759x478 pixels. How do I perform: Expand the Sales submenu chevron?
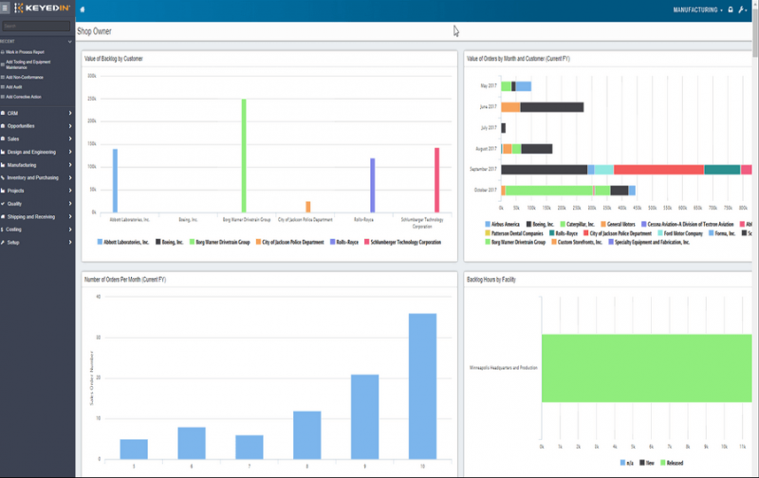click(70, 138)
